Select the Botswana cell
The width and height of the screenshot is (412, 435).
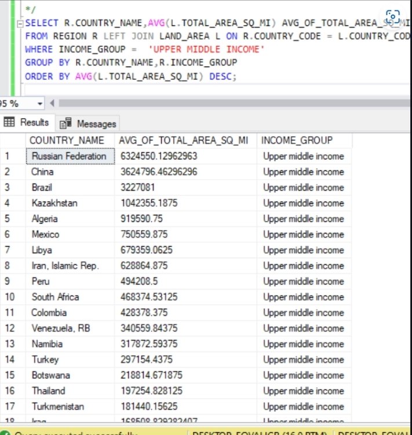(70, 375)
